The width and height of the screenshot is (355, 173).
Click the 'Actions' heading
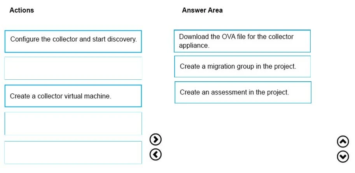coord(22,10)
